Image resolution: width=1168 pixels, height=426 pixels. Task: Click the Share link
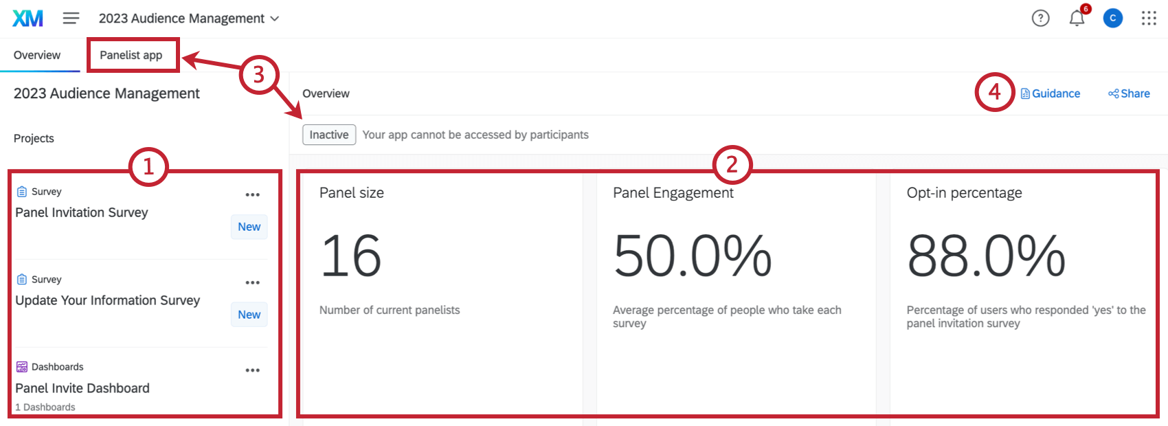pos(1129,93)
